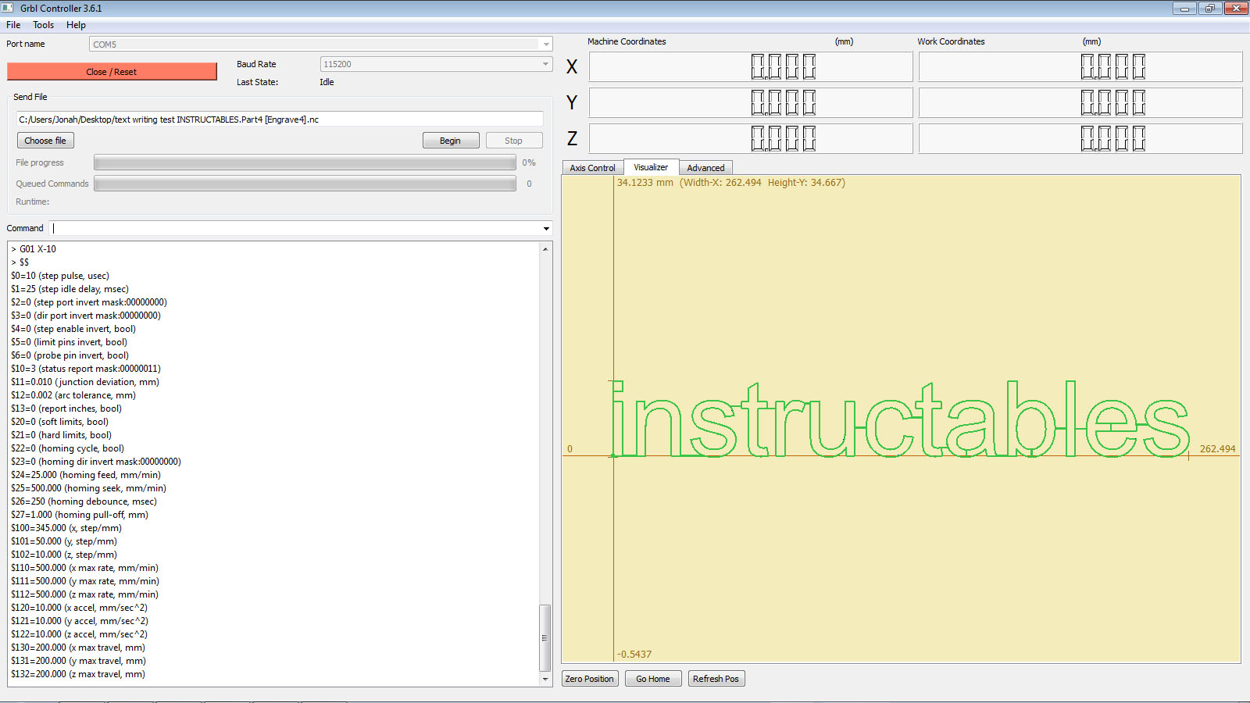
Task: Click the '$26=250 (homing debounce, msec)' line
Action: pyautogui.click(x=84, y=501)
